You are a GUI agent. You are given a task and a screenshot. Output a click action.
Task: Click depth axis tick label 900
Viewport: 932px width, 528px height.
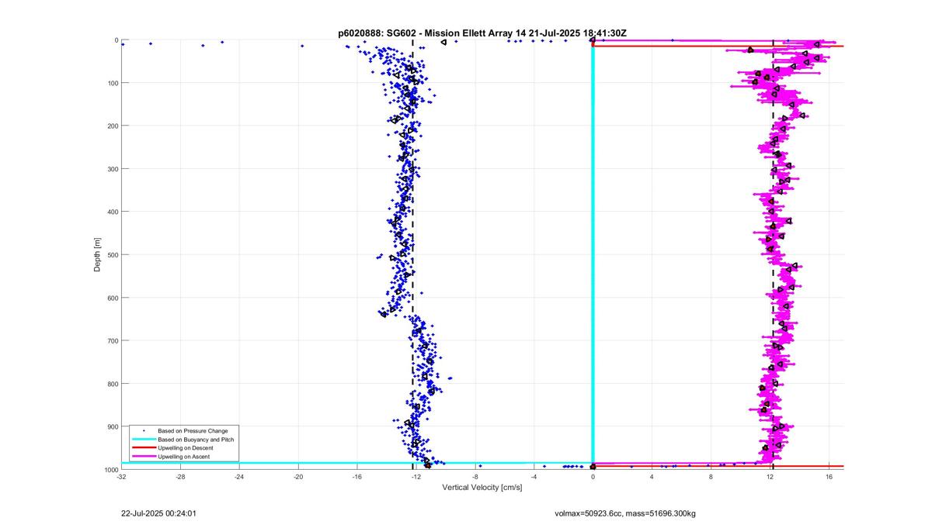tap(112, 426)
